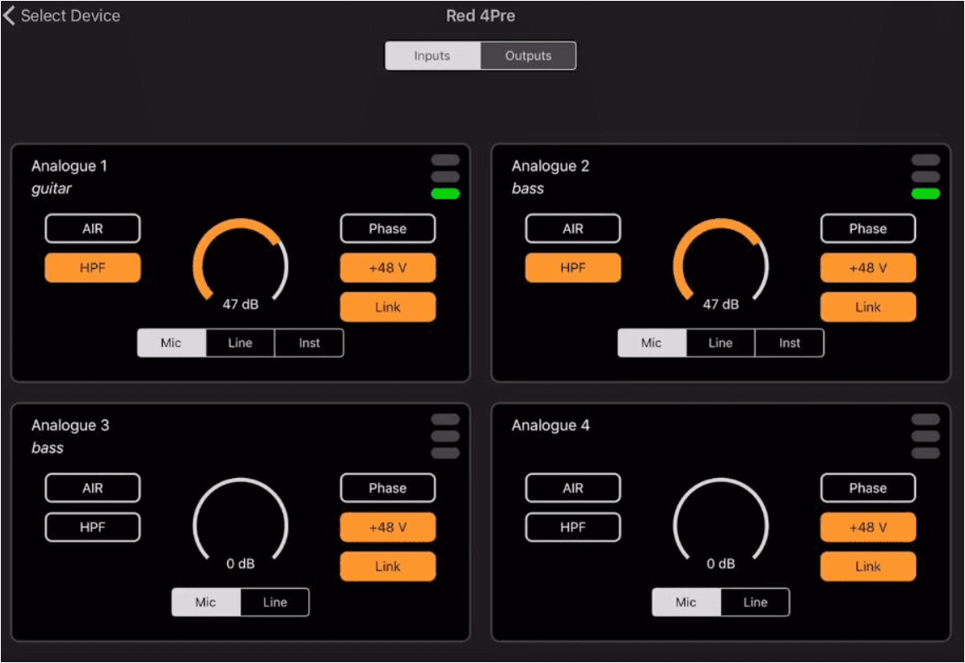This screenshot has width=965, height=663.
Task: Enable AIR on Analogue 1
Action: pos(93,229)
